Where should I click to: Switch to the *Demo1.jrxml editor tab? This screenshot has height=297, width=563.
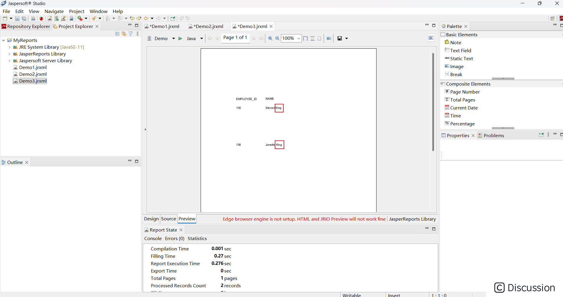162,26
